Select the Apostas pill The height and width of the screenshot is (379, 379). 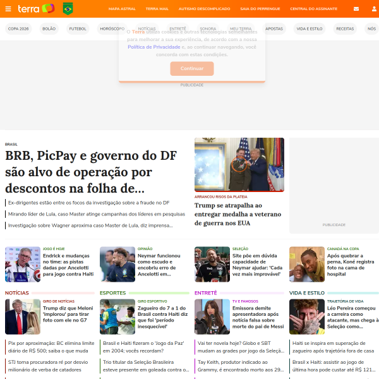pyautogui.click(x=274, y=29)
